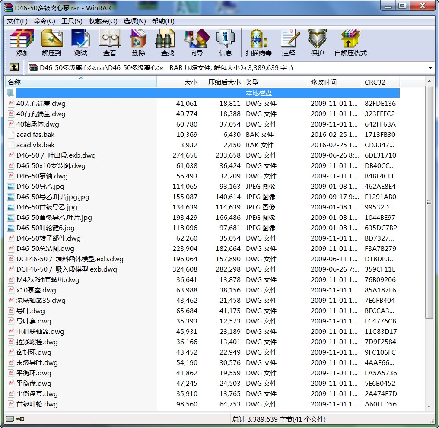Select file D46-50总装图.dwg in list

point(45,249)
